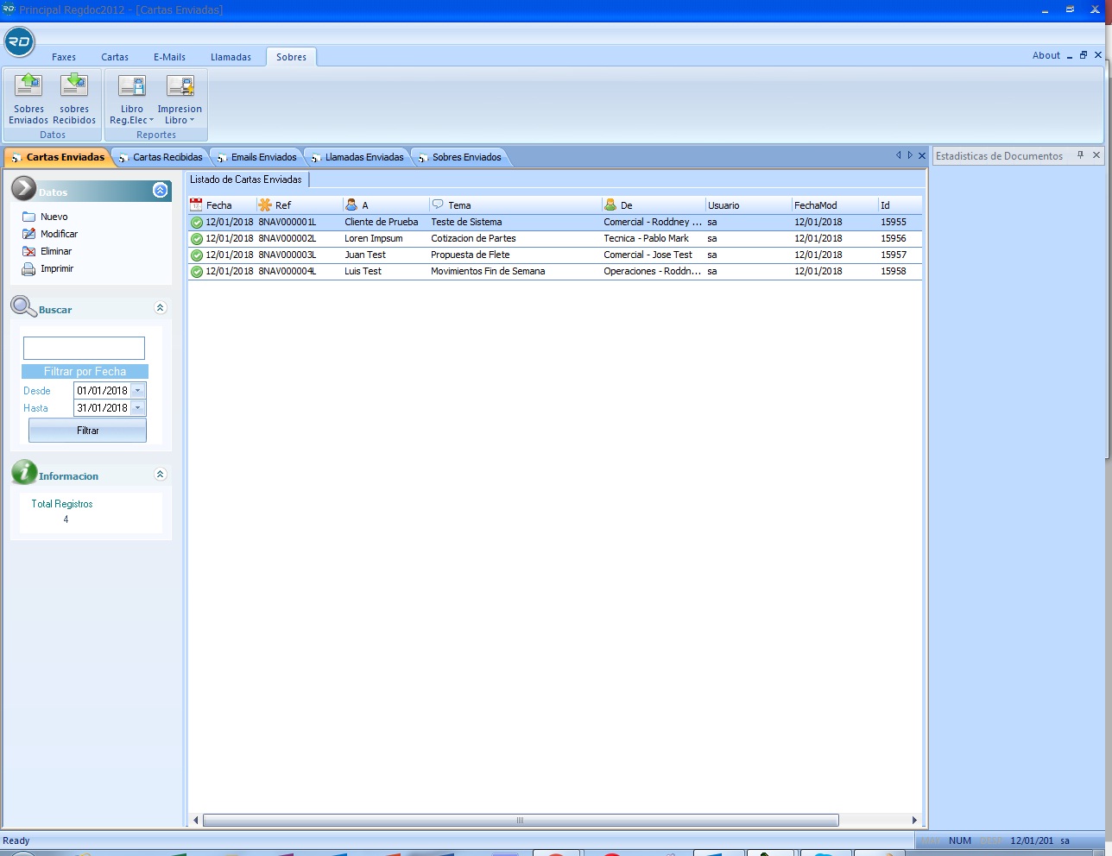Click the RD application logo button
The width and height of the screenshot is (1112, 856).
pos(19,41)
